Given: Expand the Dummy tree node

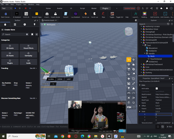Looking at the screenshot, I should coord(141,73).
